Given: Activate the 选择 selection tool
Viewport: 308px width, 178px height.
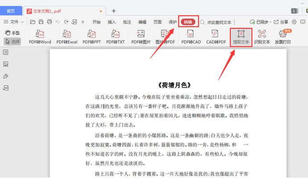Looking at the screenshot, I should 12,41.
